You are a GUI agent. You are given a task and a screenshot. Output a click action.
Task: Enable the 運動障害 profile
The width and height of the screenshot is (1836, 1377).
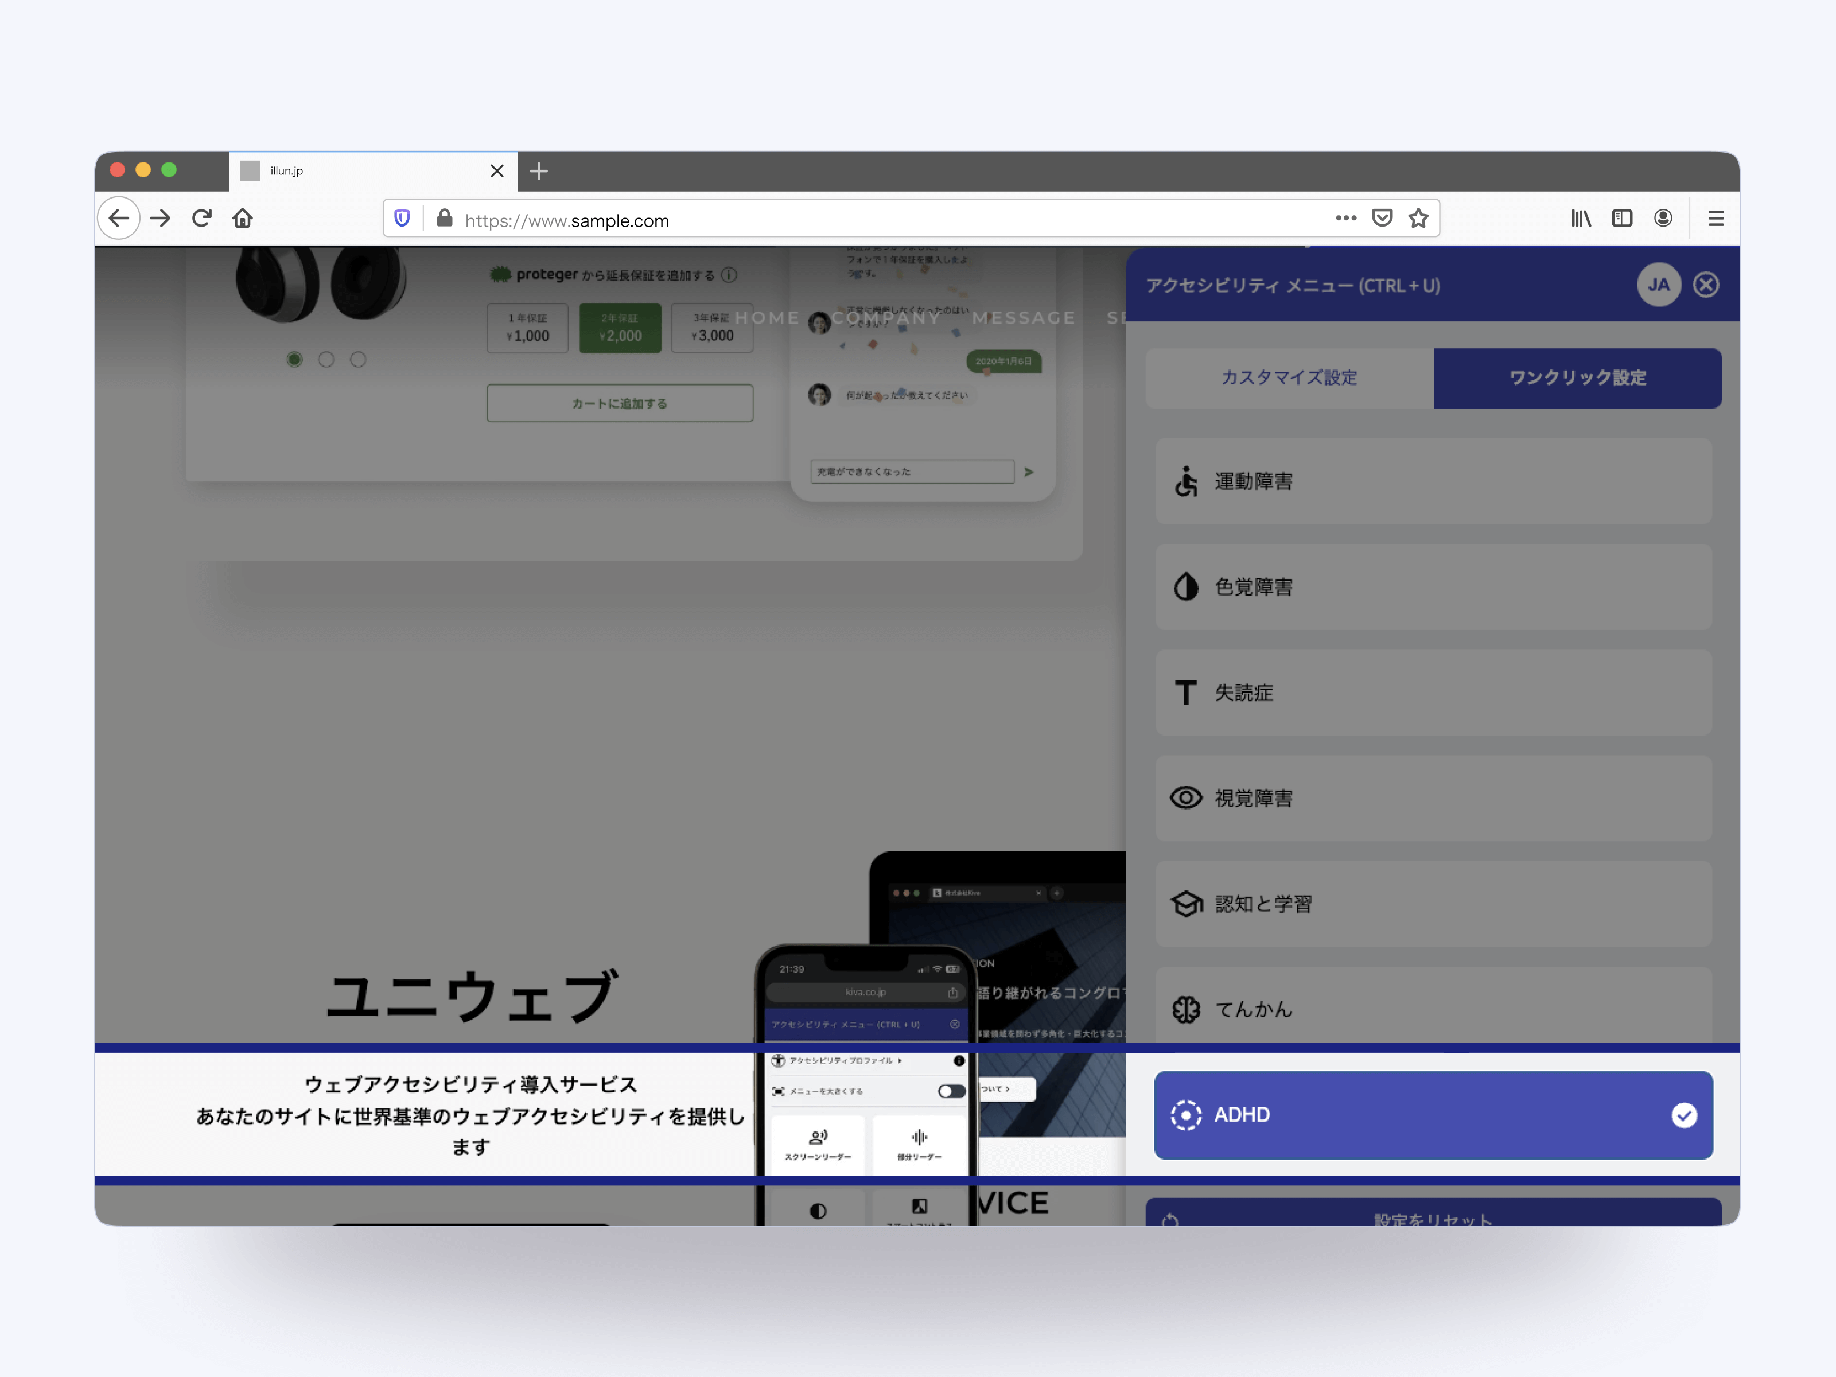(x=1433, y=481)
